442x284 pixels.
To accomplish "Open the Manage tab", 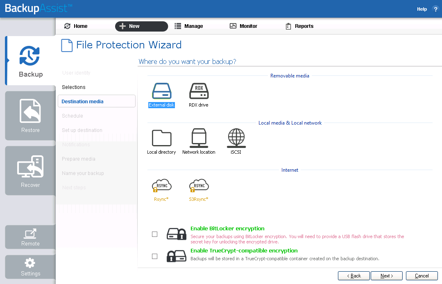I will point(188,26).
